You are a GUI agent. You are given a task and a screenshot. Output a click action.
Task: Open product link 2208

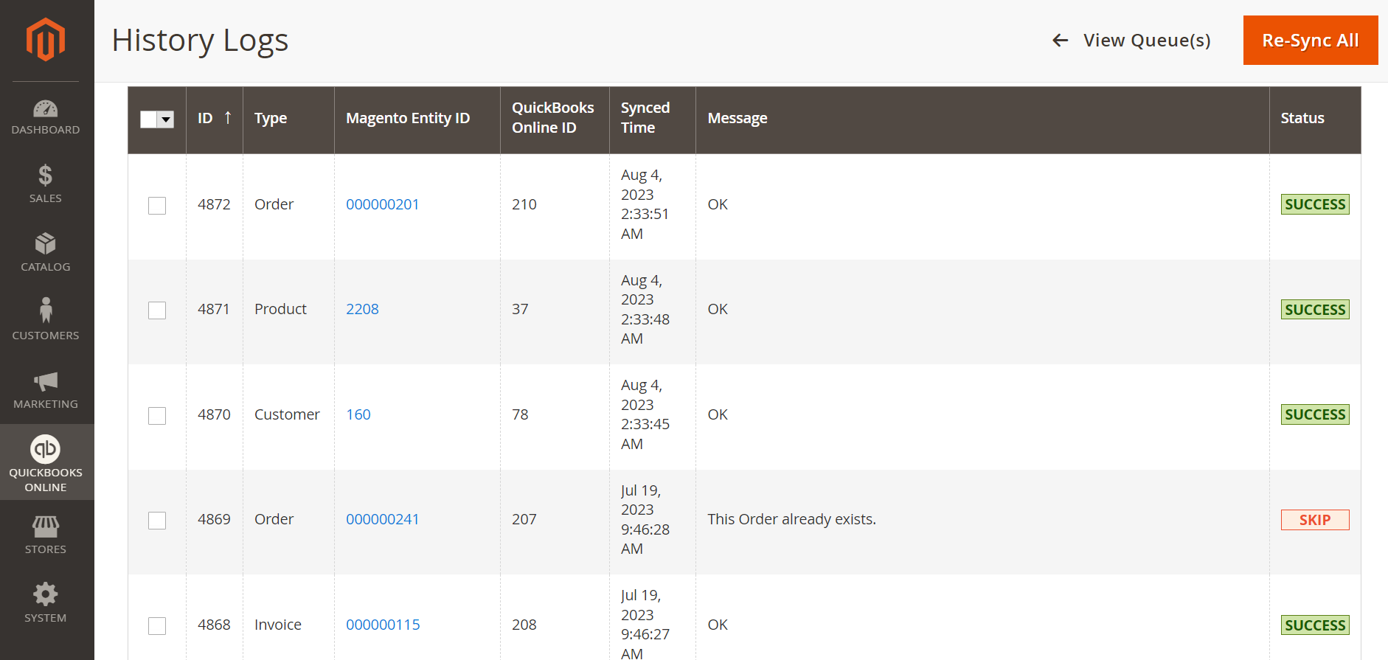(362, 309)
